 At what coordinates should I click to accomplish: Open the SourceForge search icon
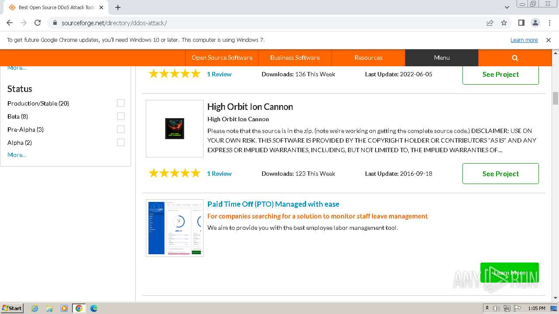pos(515,58)
